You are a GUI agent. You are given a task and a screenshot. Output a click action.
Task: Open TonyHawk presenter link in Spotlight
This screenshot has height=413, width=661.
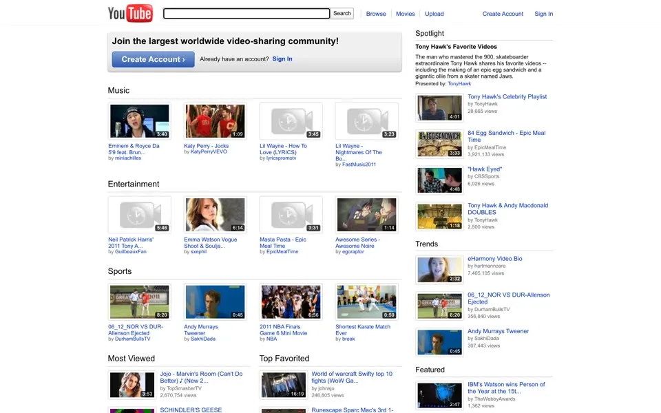tap(459, 84)
